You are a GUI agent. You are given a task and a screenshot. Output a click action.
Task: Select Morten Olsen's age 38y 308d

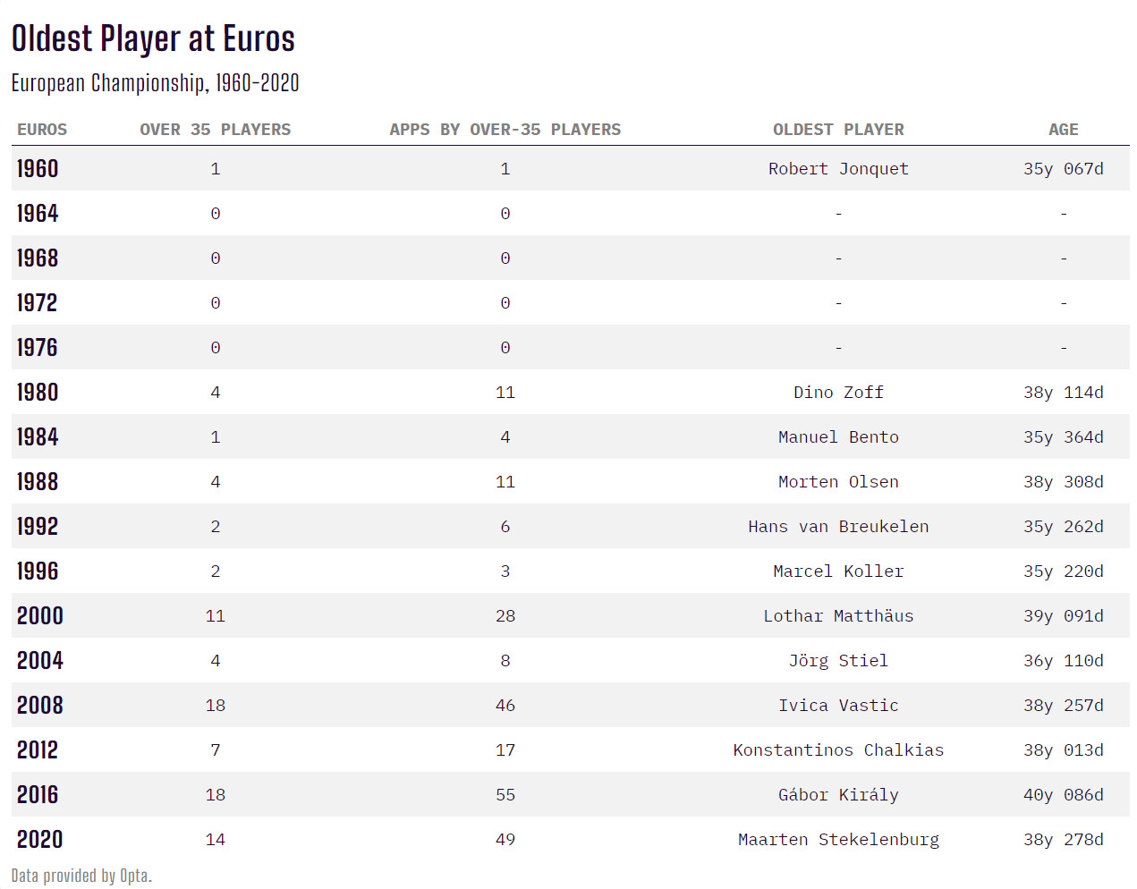[1063, 482]
